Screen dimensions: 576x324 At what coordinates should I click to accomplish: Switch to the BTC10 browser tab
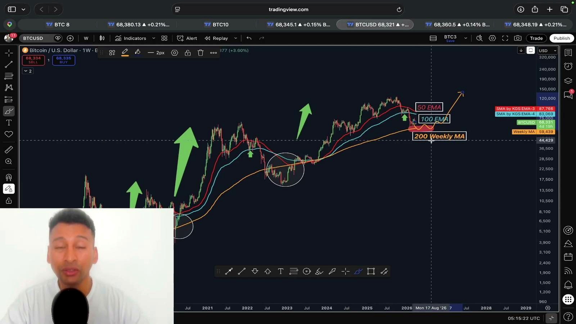216,24
